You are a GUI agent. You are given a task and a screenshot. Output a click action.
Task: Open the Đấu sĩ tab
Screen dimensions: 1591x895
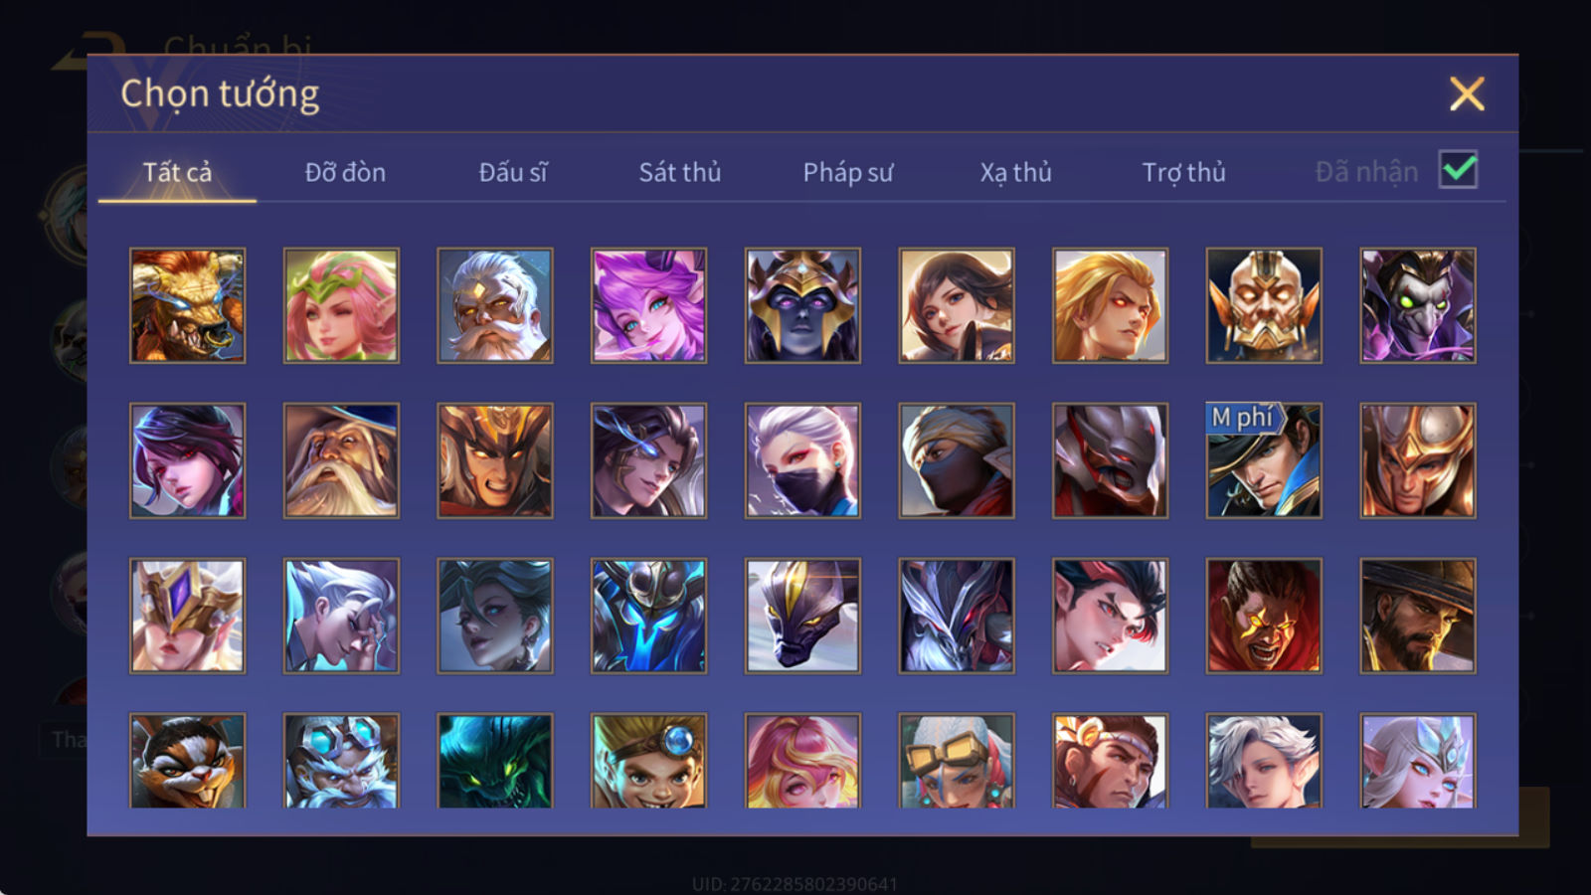click(x=513, y=172)
